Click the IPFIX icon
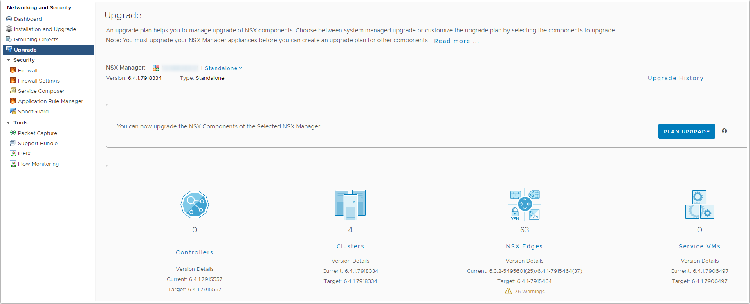The width and height of the screenshot is (750, 304). (x=13, y=153)
